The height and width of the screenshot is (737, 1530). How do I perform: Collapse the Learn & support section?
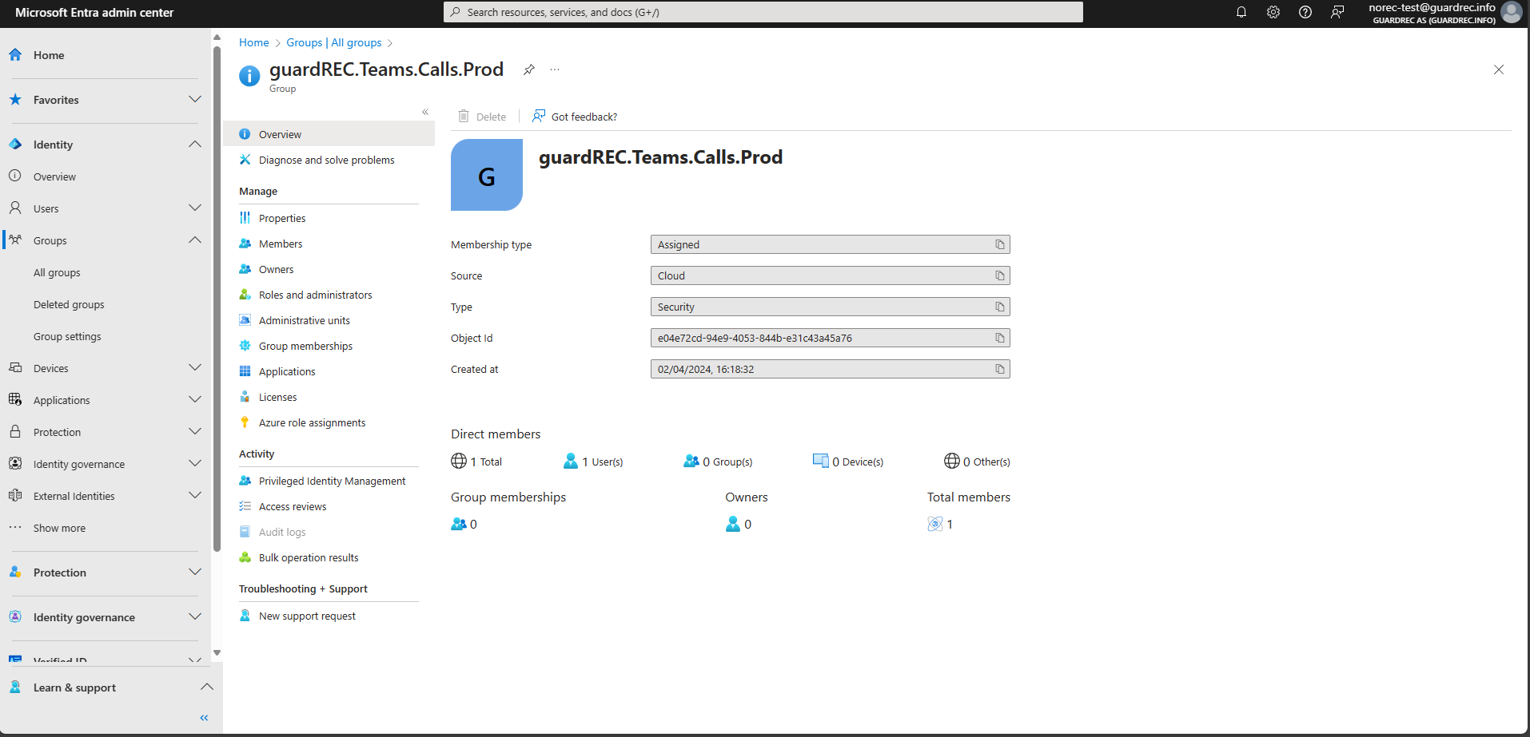[207, 687]
